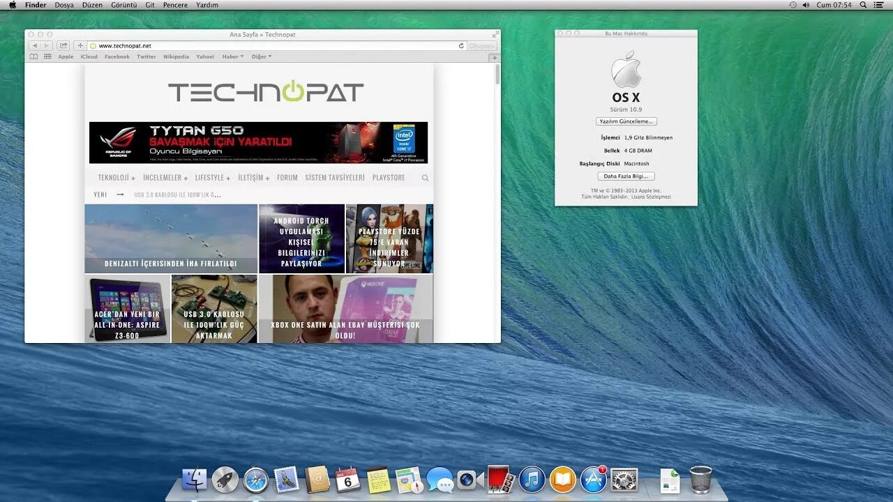
Task: Open the Git menu
Action: click(150, 5)
